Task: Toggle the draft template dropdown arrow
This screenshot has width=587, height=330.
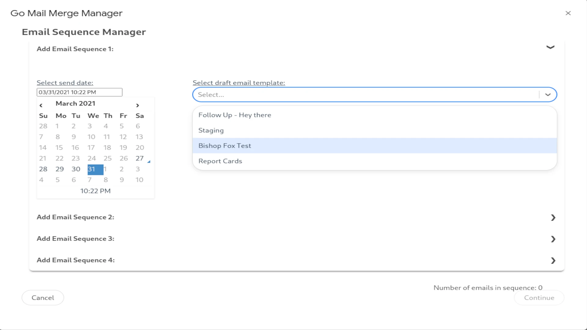Action: (548, 95)
